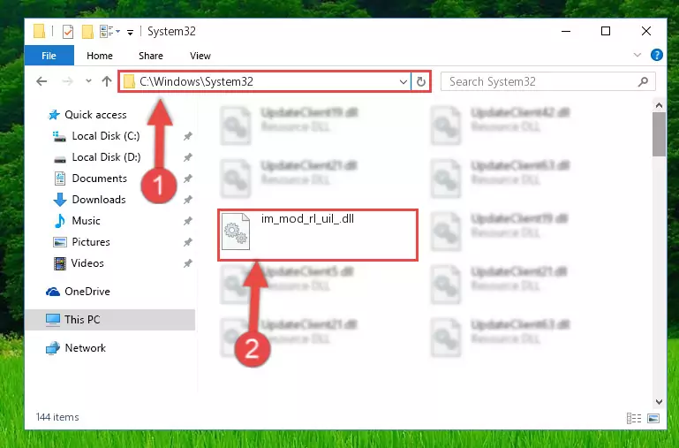
Task: Select Network in the navigation pane
Action: [86, 348]
